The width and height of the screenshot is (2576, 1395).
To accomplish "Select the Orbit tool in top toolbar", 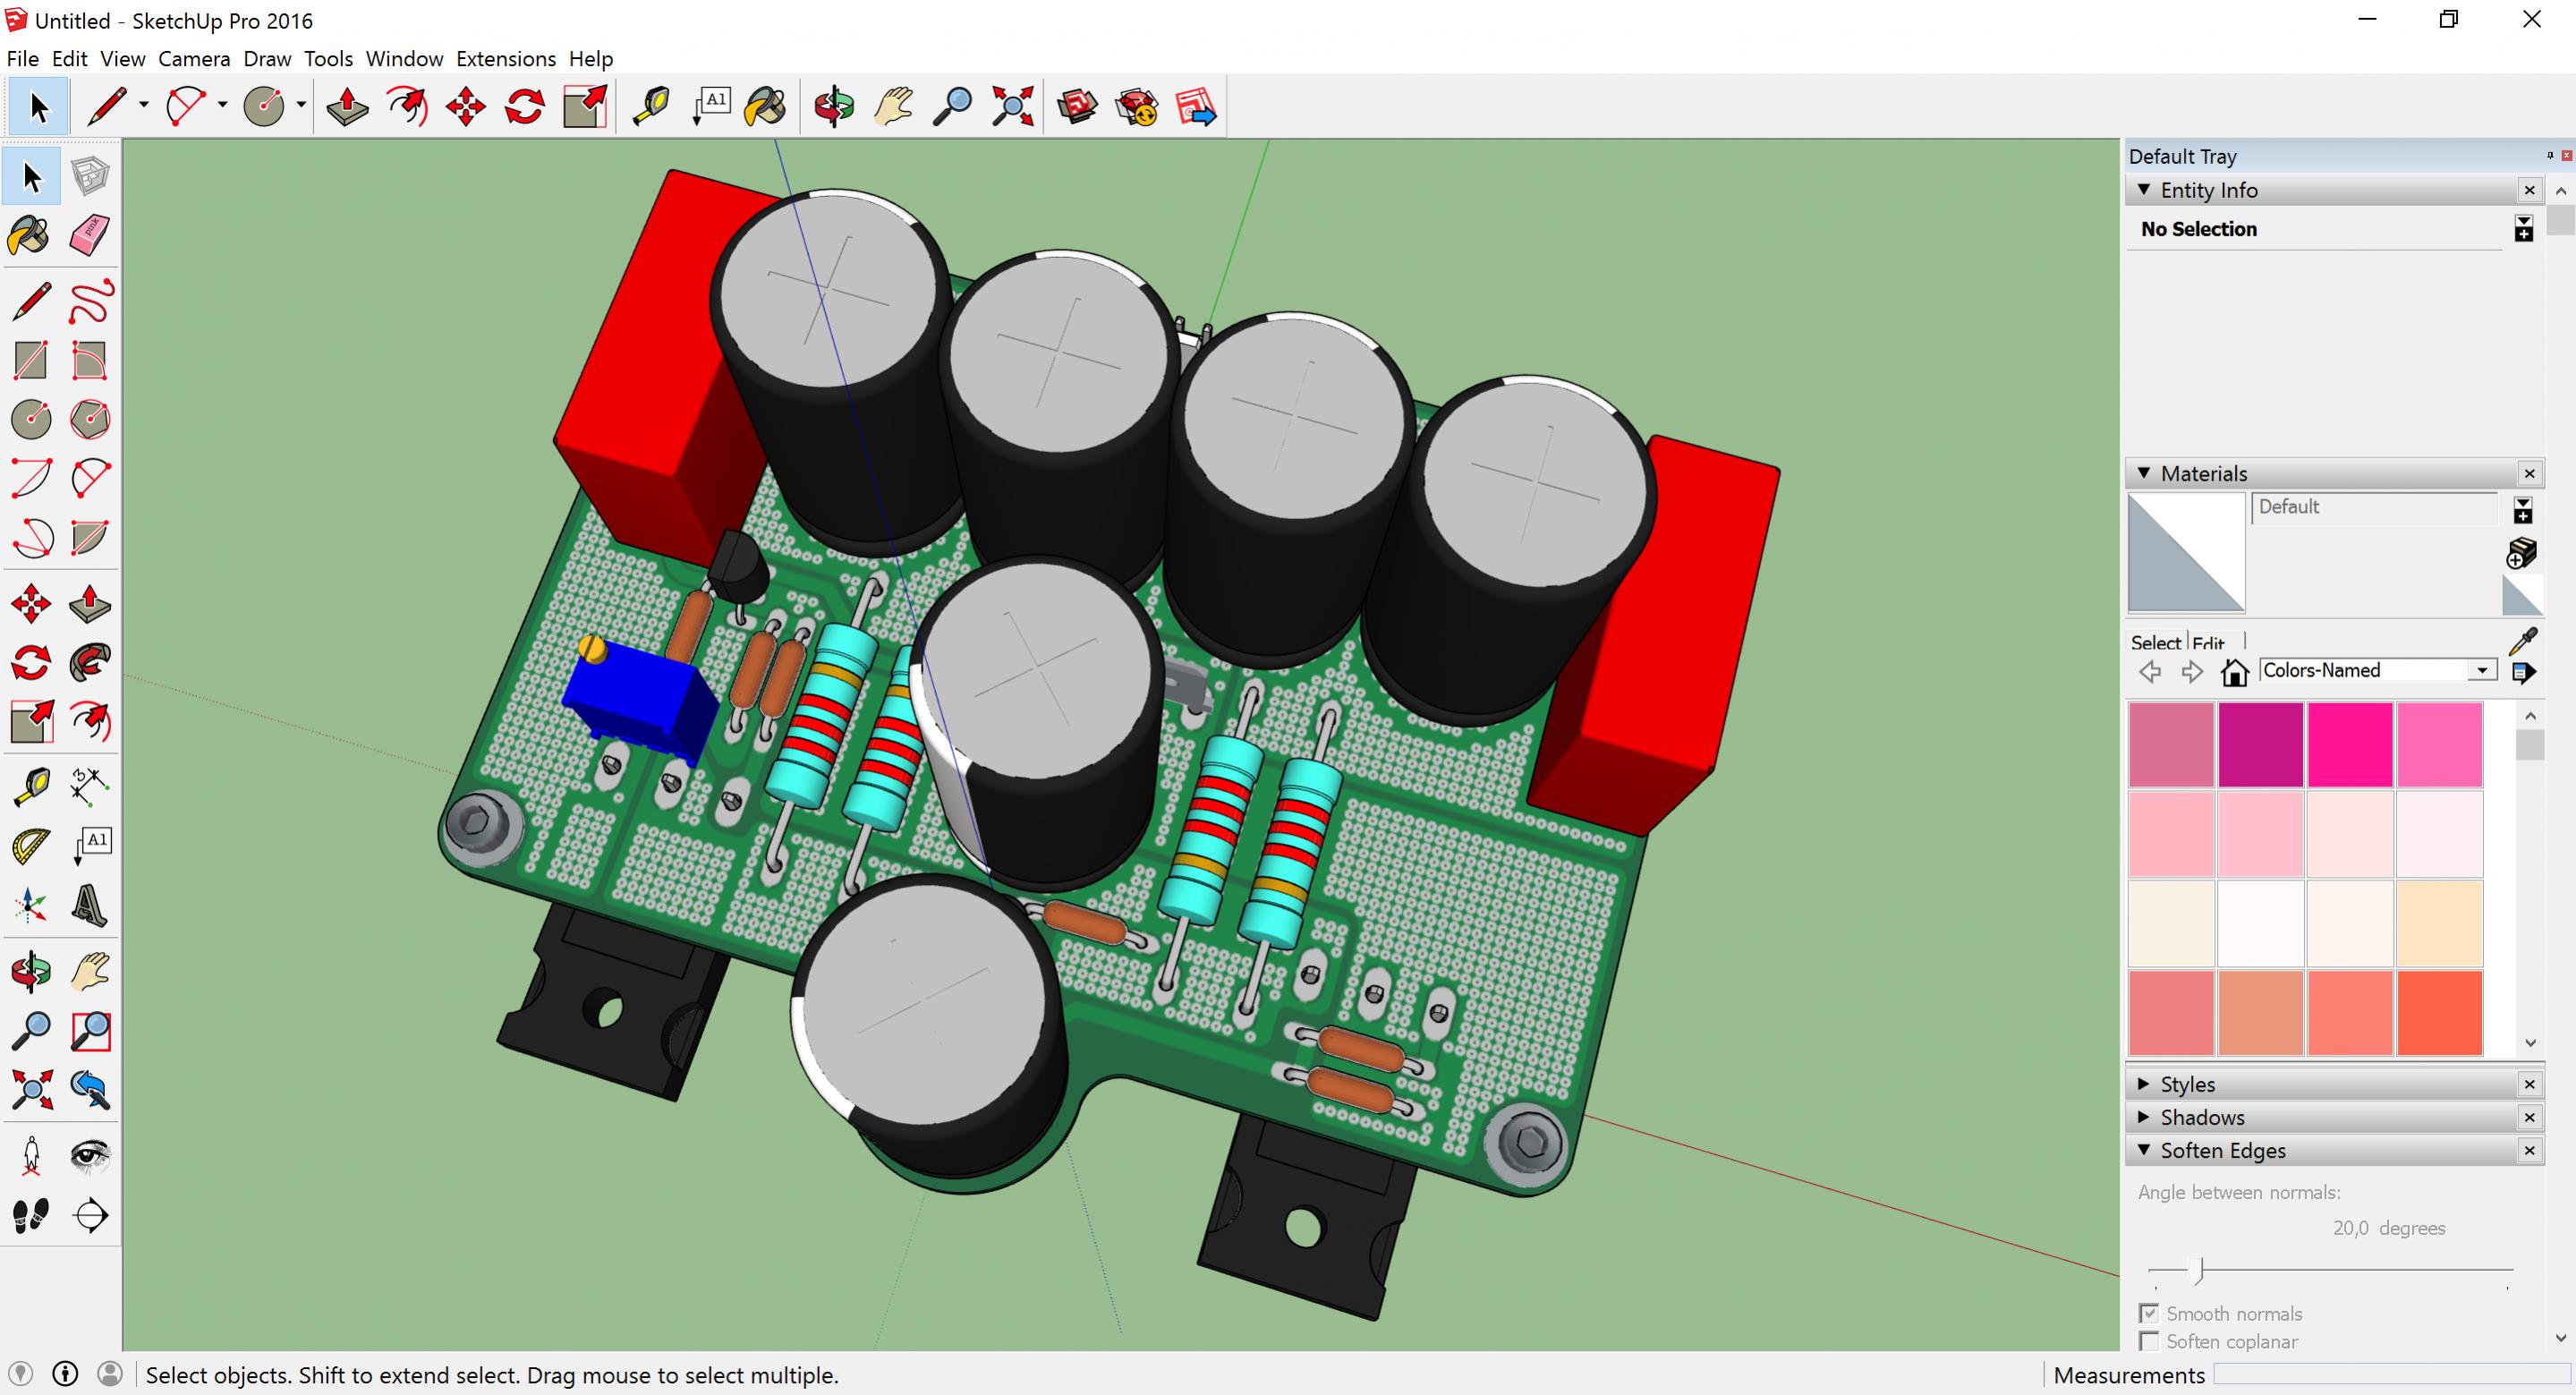I will pos(833,106).
